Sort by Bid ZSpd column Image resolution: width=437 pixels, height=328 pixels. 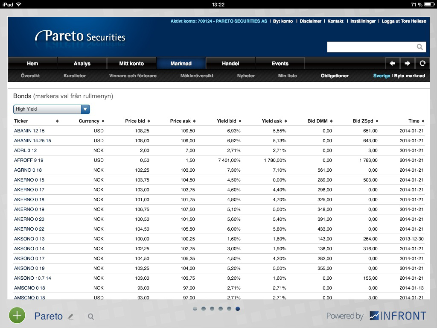tap(377, 121)
